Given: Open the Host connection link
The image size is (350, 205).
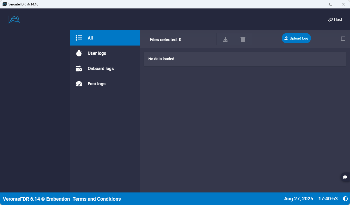Looking at the screenshot, I should [335, 20].
